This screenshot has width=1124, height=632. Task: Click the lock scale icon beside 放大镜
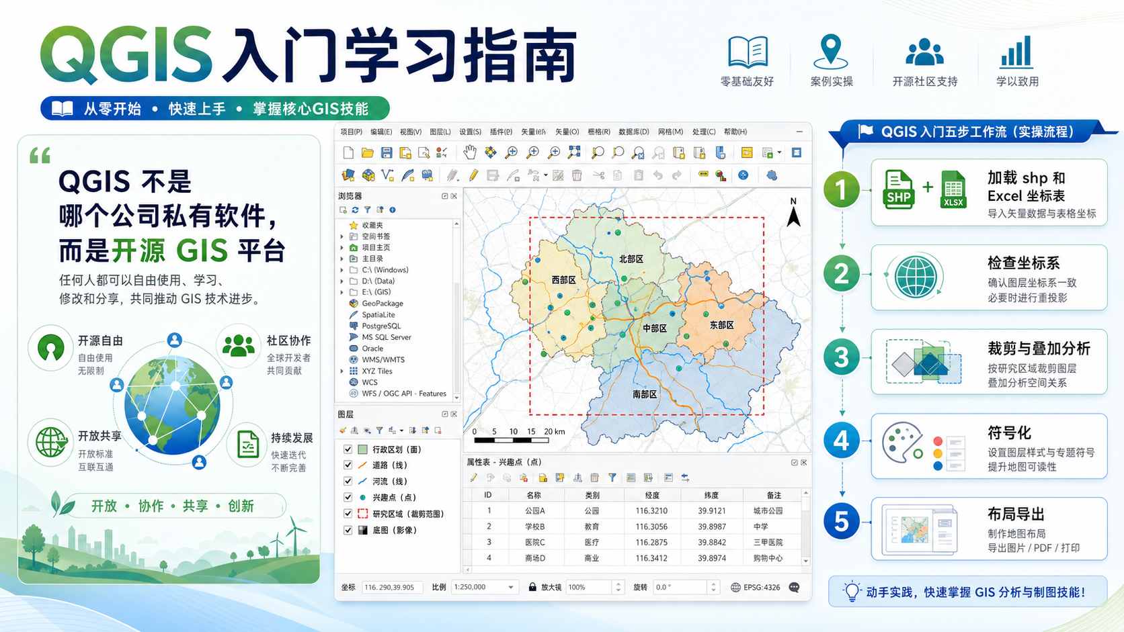click(532, 587)
